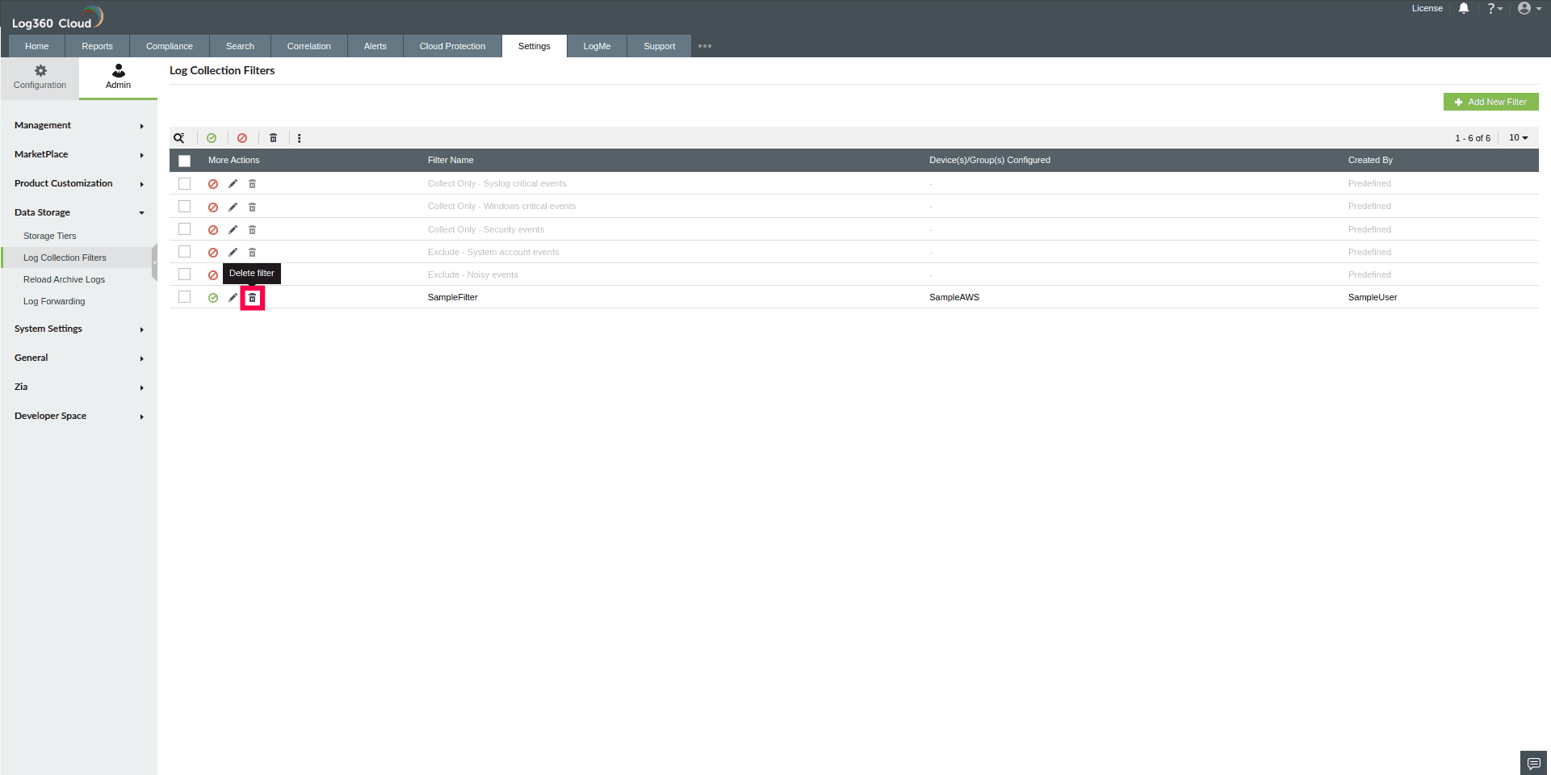Screen dimensions: 1551x775
Task: Open the page size dropdown showing 10
Action: click(1518, 138)
